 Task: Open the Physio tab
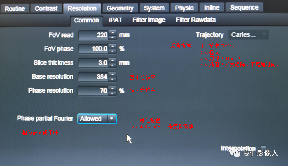184,8
